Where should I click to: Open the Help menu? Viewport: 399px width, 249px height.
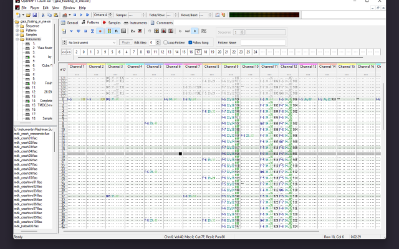tap(82, 8)
